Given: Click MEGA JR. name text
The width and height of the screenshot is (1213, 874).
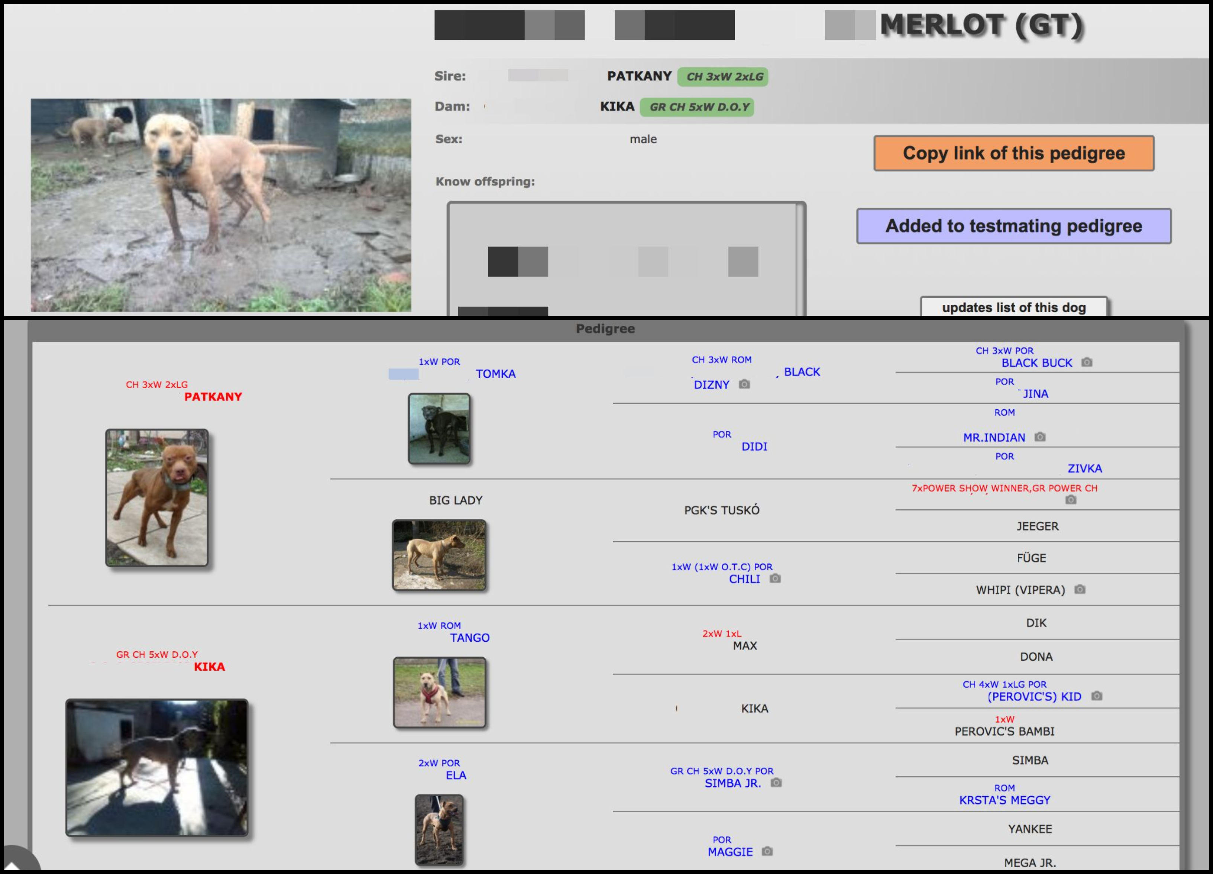Looking at the screenshot, I should 1029,863.
